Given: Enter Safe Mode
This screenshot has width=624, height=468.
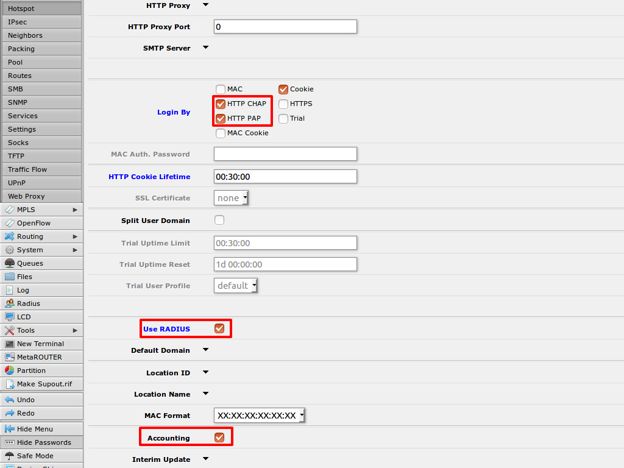Looking at the screenshot, I should pos(34,455).
